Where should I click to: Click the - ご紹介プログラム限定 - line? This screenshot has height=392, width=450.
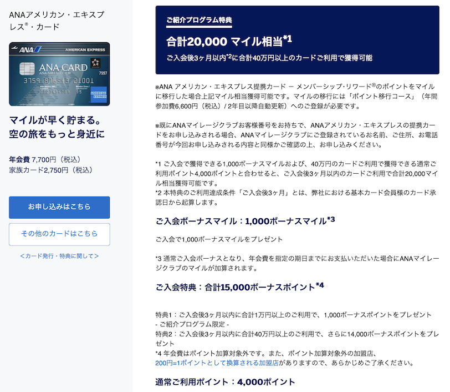(x=192, y=324)
